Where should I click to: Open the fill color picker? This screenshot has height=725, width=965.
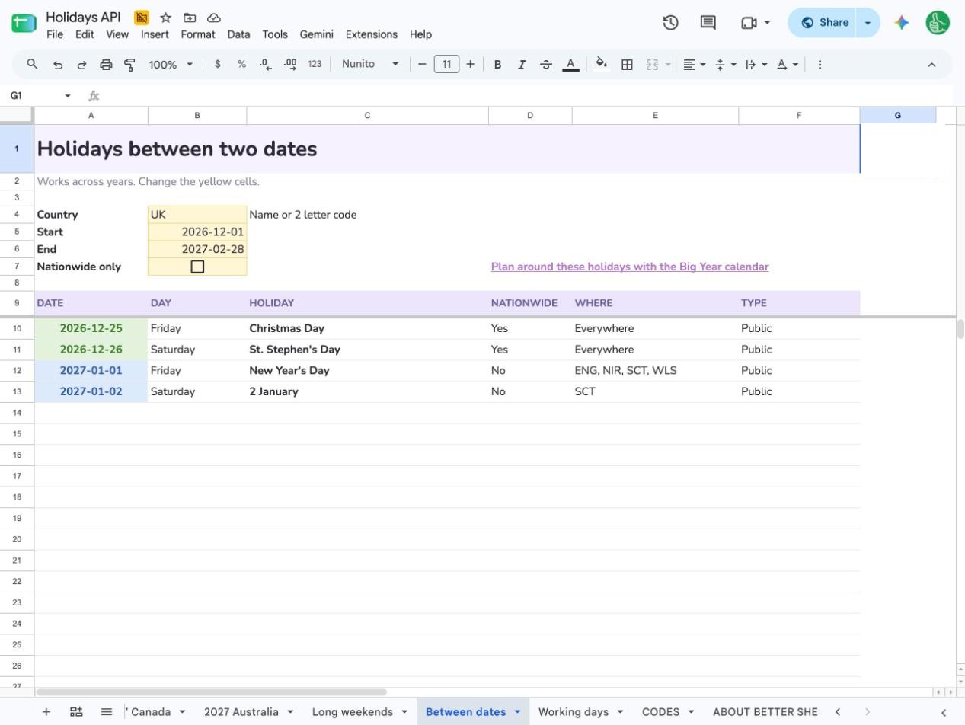(x=601, y=65)
